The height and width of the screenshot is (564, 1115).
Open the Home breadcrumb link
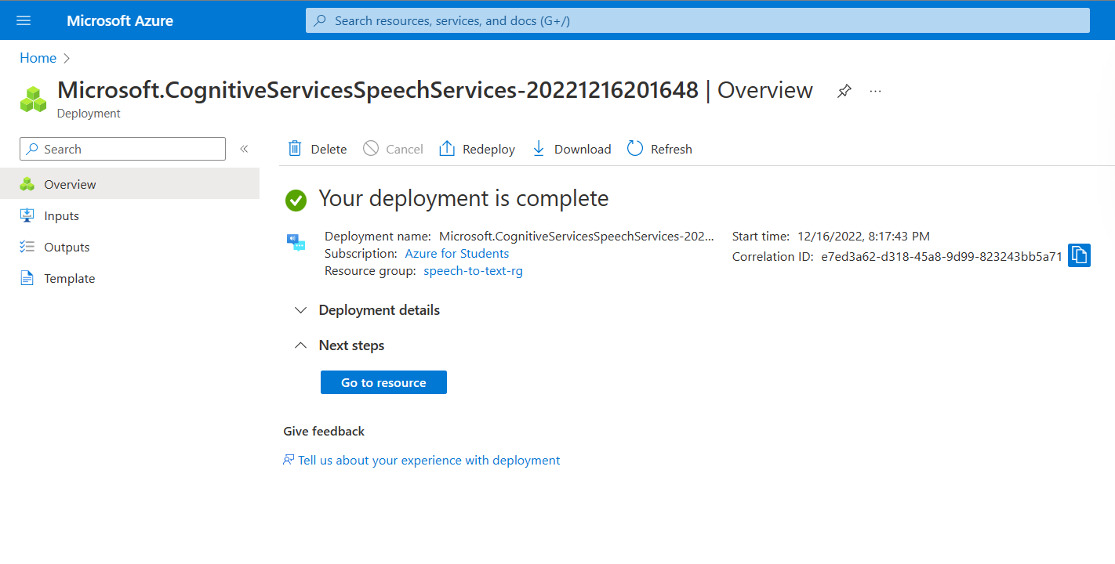point(38,57)
